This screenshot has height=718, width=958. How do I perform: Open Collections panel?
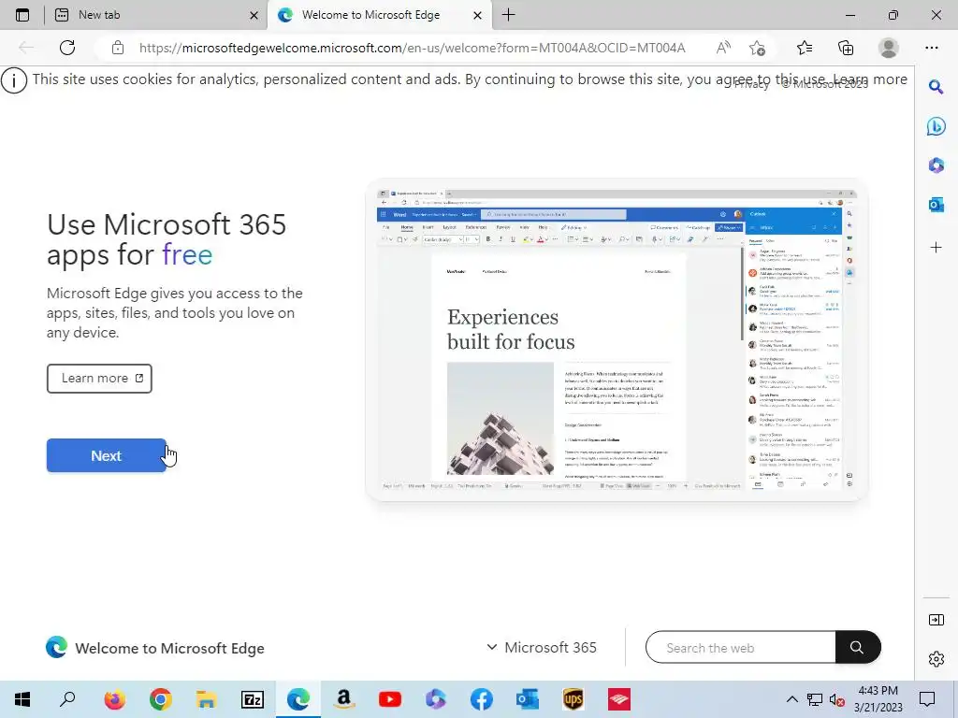pos(846,48)
